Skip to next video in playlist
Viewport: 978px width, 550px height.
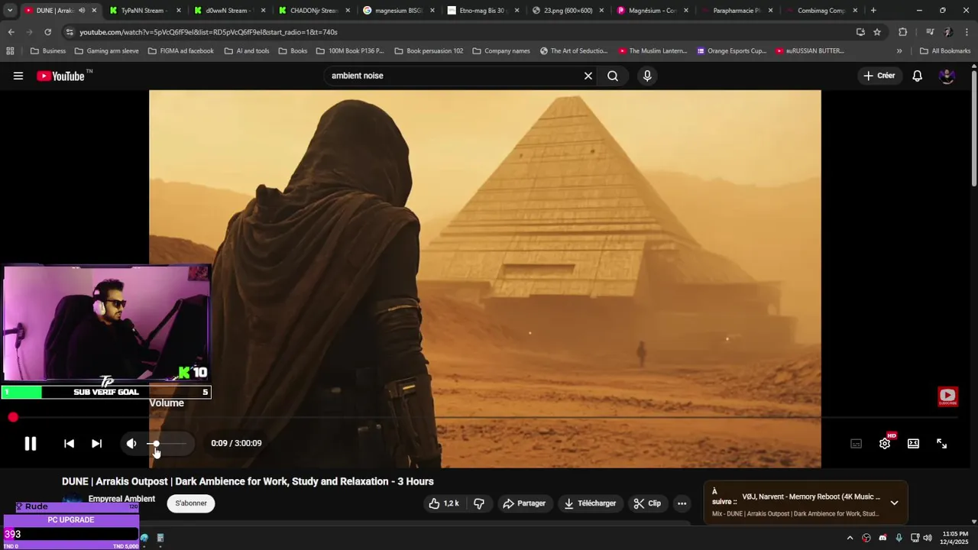(96, 443)
